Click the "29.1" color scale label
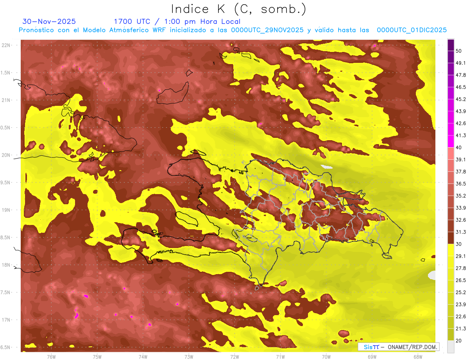 point(461,256)
